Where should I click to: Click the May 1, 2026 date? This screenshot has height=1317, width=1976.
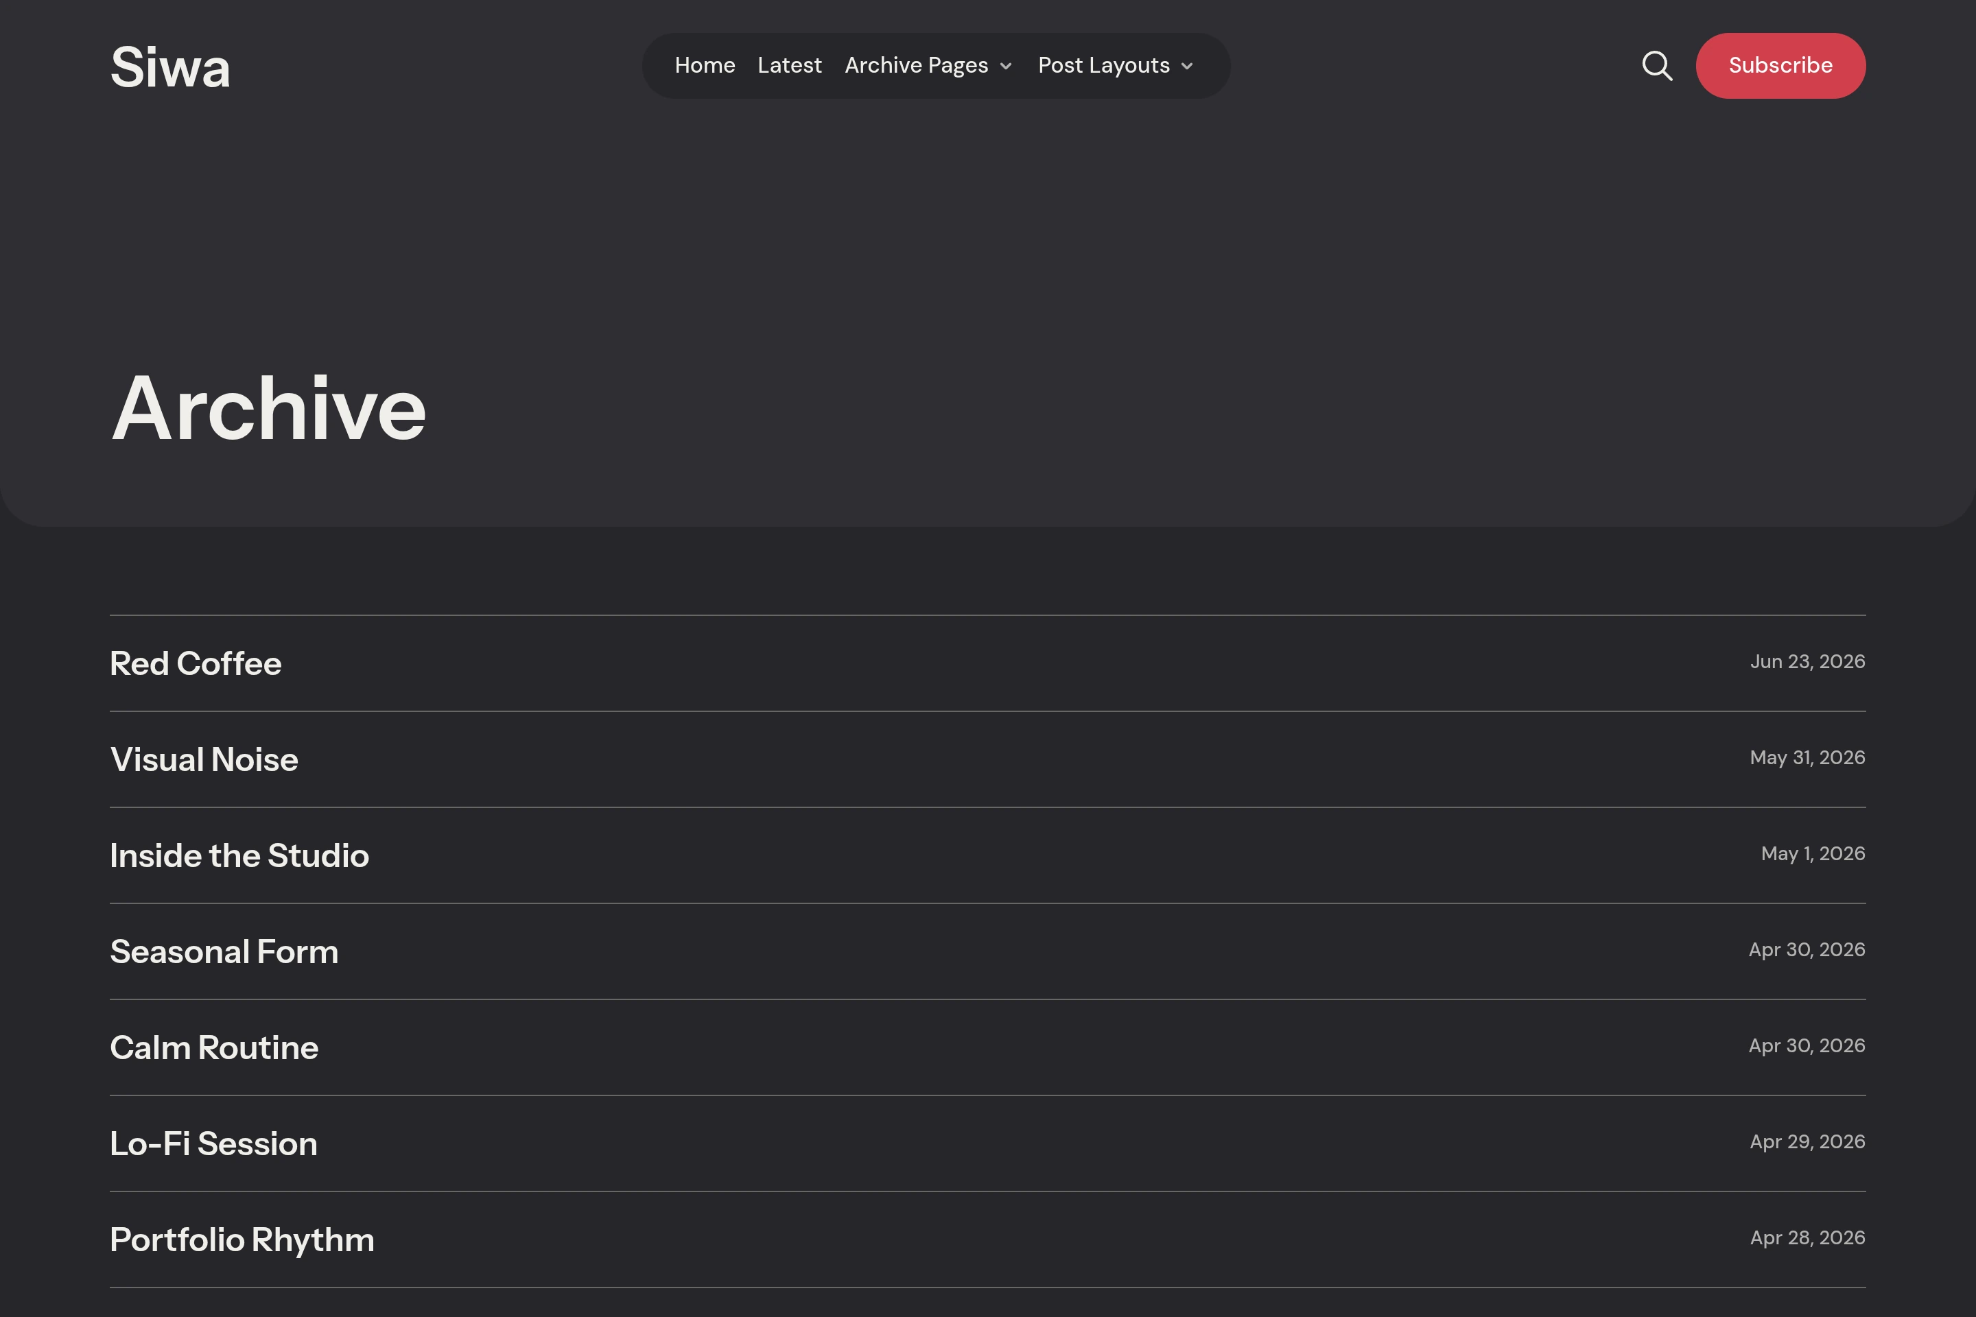click(x=1813, y=853)
